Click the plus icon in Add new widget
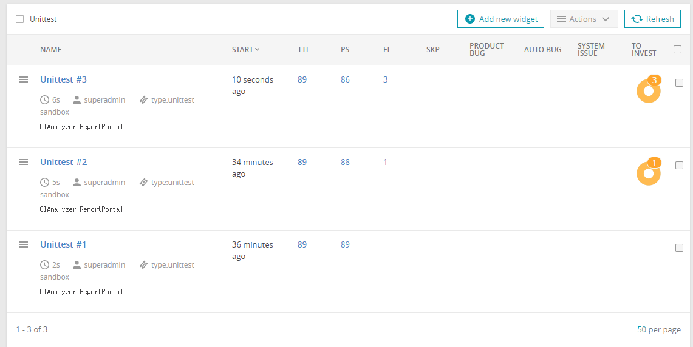Viewport: 693px width, 347px height. (x=469, y=19)
